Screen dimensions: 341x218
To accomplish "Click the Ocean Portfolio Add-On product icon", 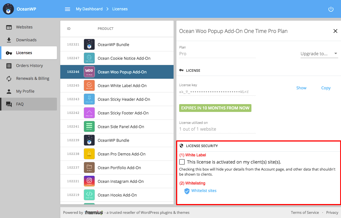I will [x=89, y=167].
